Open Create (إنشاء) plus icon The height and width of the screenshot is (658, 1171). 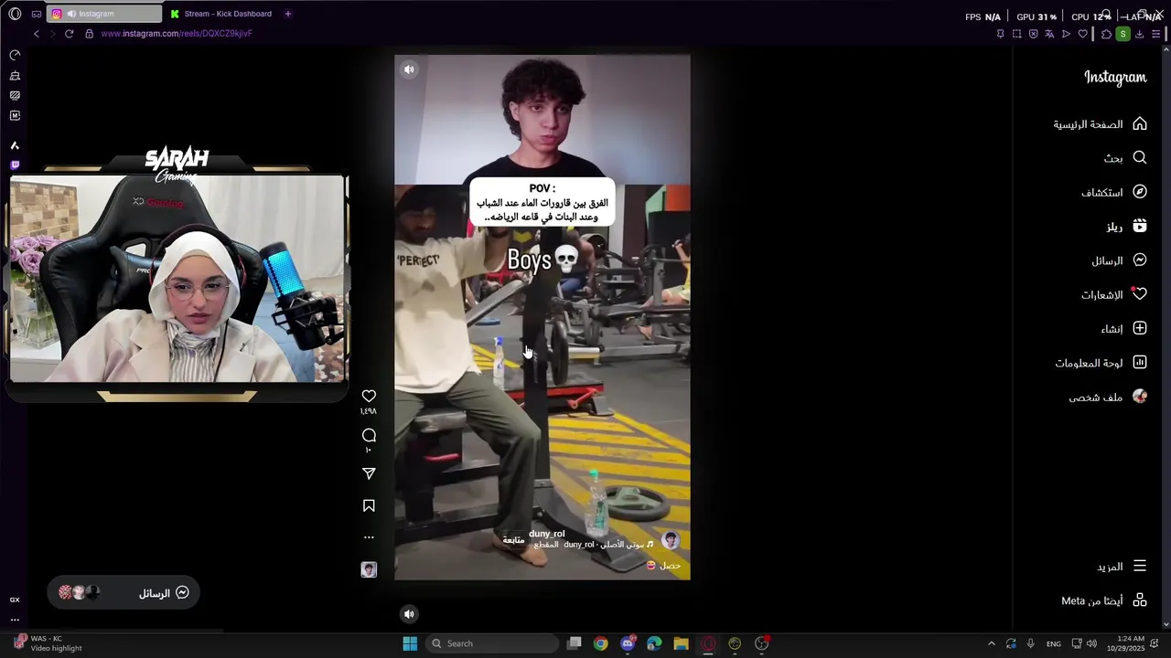pos(1139,328)
